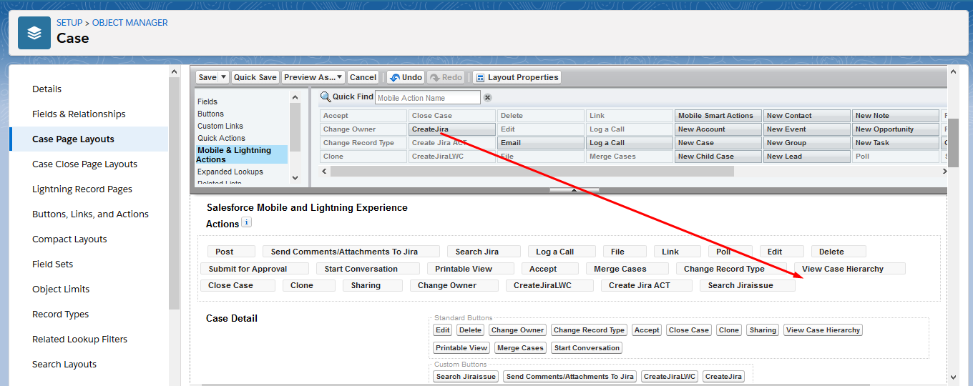The image size is (973, 386).
Task: Select New Contact palette item
Action: (x=807, y=116)
